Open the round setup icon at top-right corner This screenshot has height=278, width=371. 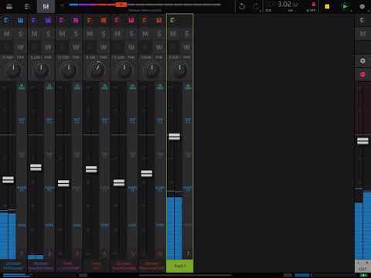pos(362,6)
